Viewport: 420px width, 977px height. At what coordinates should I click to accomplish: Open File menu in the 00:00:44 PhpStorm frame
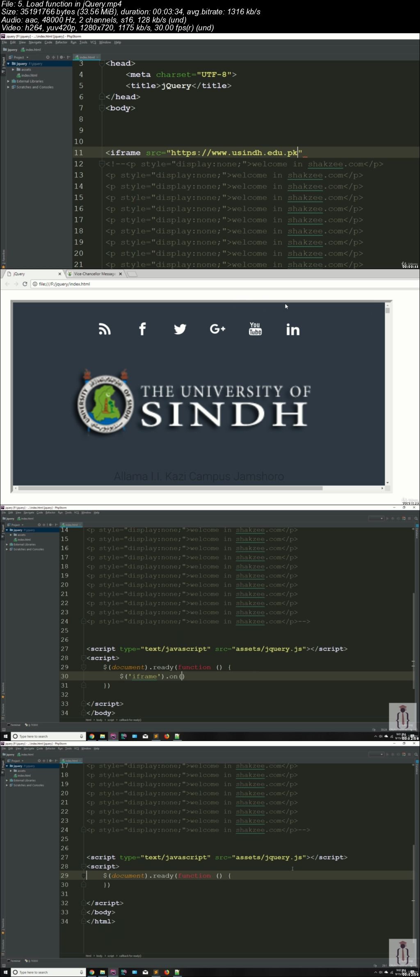pos(4,42)
